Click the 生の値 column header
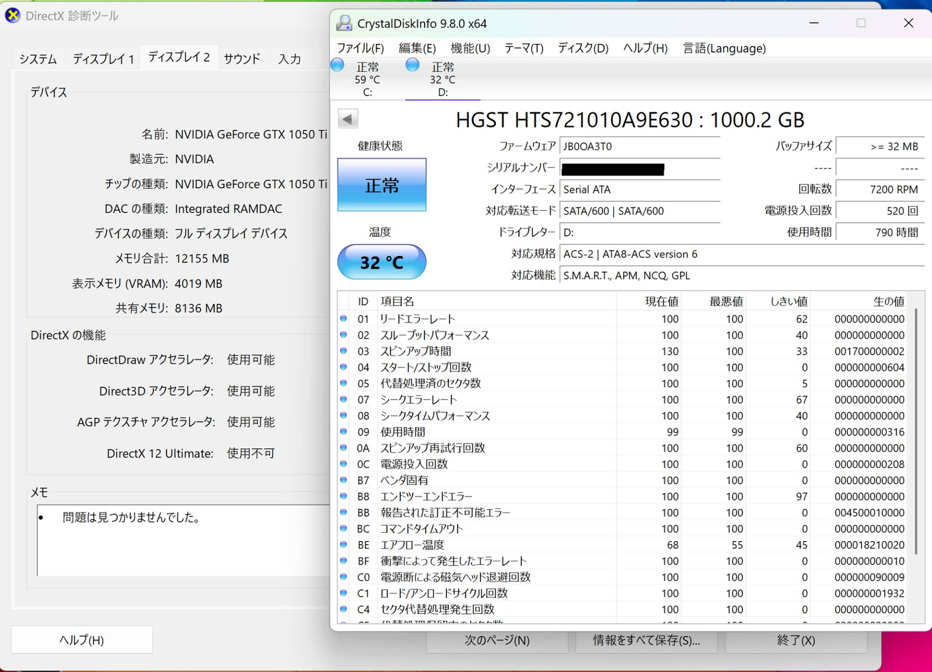The width and height of the screenshot is (932, 672). pyautogui.click(x=859, y=301)
